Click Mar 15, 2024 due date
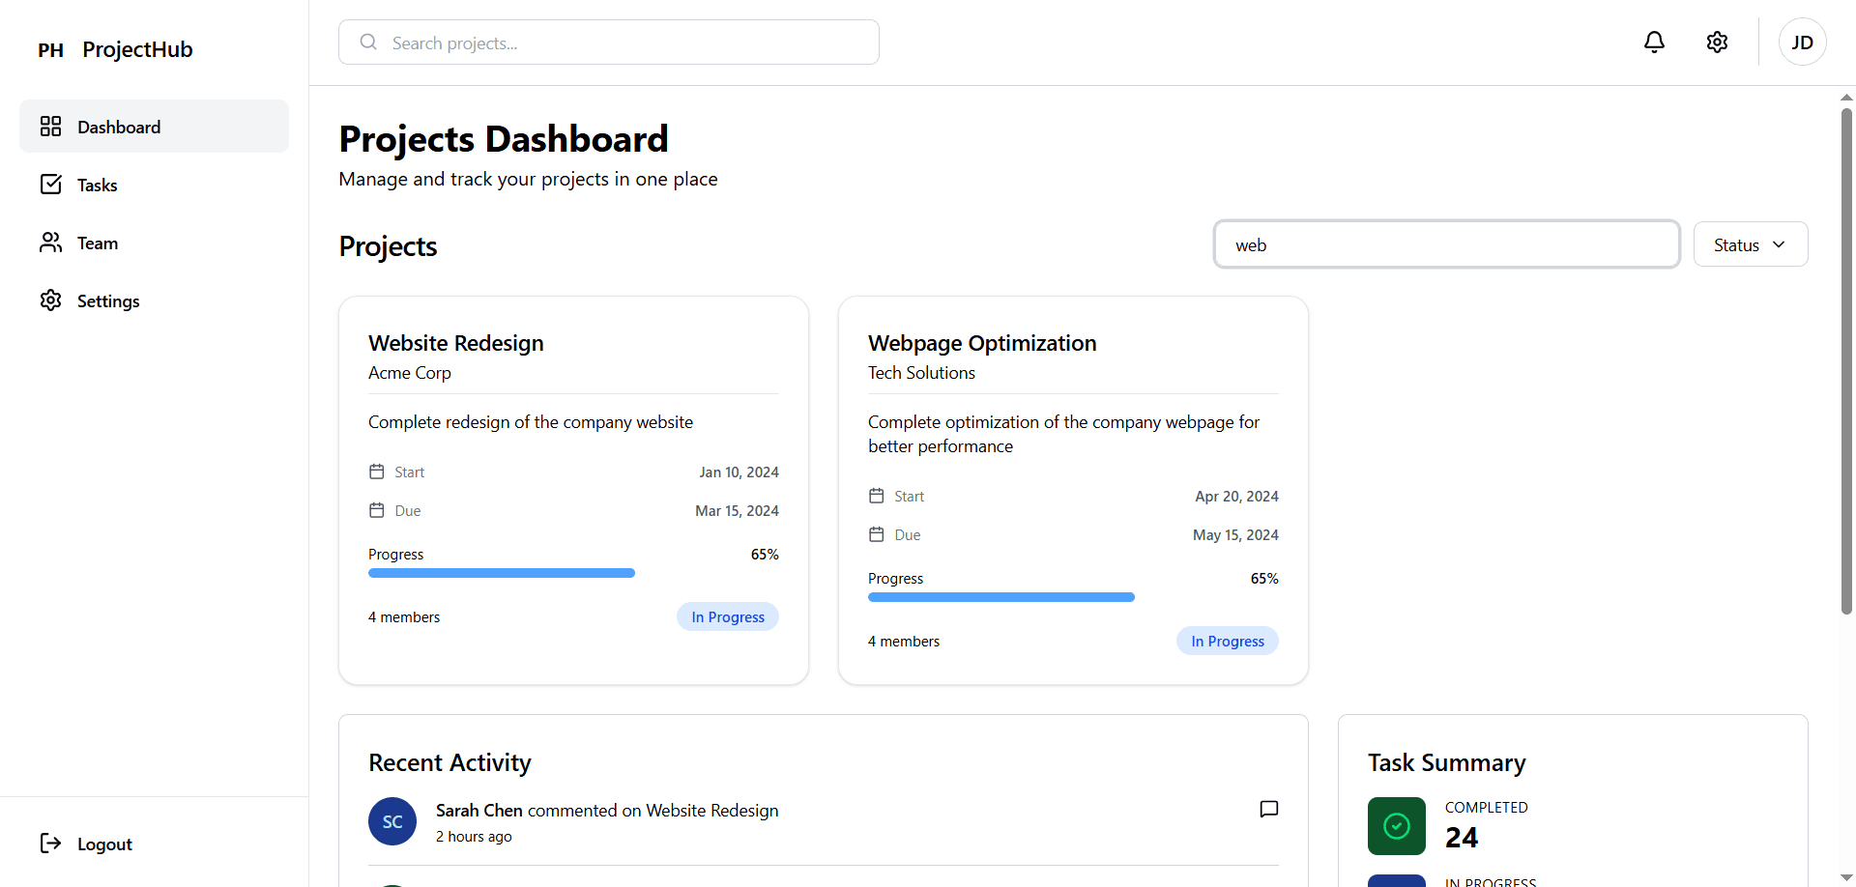Screen dimensions: 1856x887 coord(737,510)
